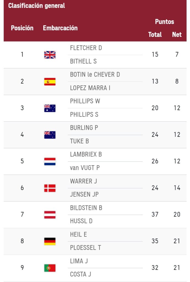Select sailor BURLING P entry

[84, 128]
